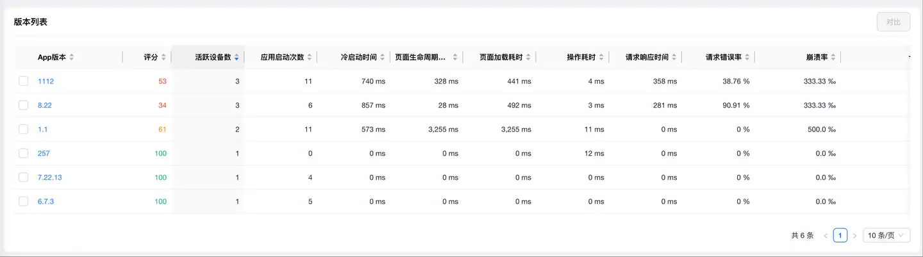Click the previous page arrow
The width and height of the screenshot is (923, 257).
pyautogui.click(x=826, y=236)
